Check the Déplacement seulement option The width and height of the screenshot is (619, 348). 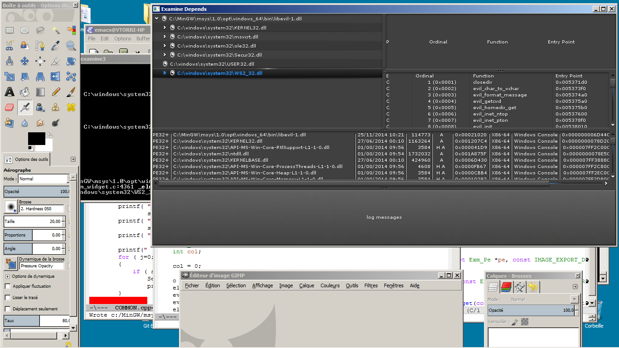(x=8, y=309)
